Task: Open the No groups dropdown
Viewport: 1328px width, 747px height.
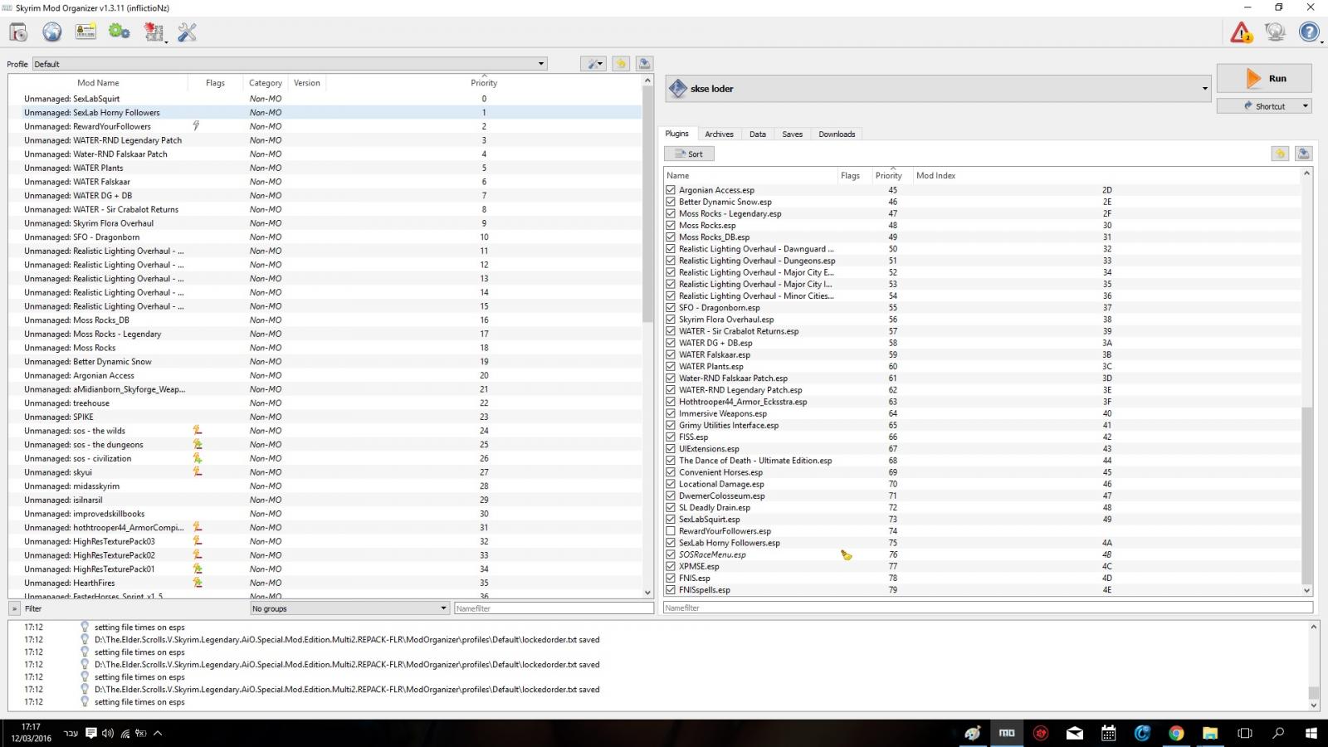Action: point(349,608)
